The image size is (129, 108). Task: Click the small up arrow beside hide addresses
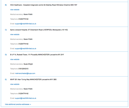[30, 104]
